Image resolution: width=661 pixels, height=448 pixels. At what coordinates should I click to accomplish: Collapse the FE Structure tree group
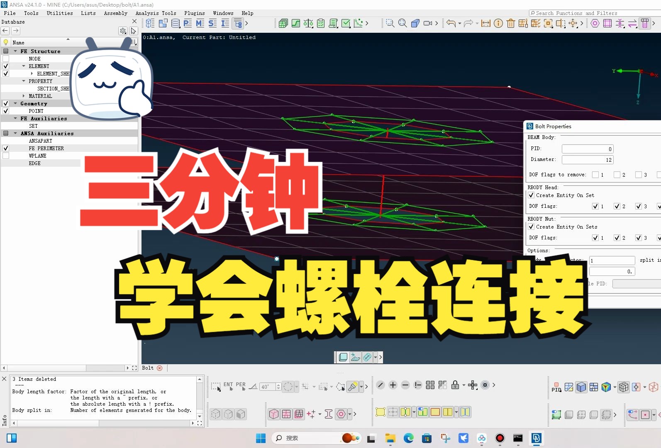15,51
